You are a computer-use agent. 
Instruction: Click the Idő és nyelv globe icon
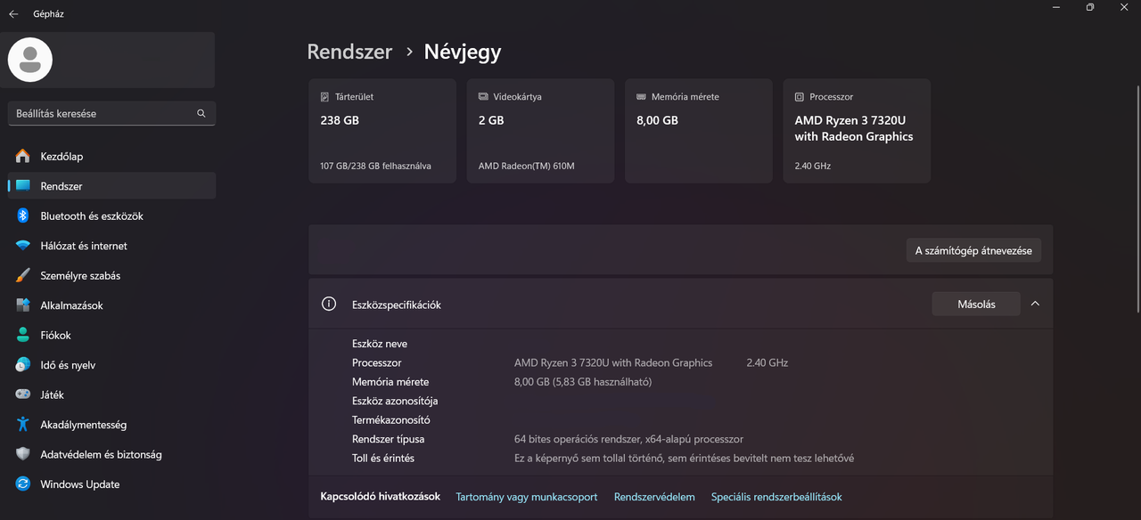[23, 365]
